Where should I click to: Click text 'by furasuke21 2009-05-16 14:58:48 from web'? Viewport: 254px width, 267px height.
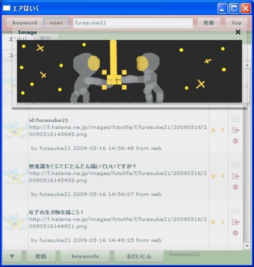(96, 148)
